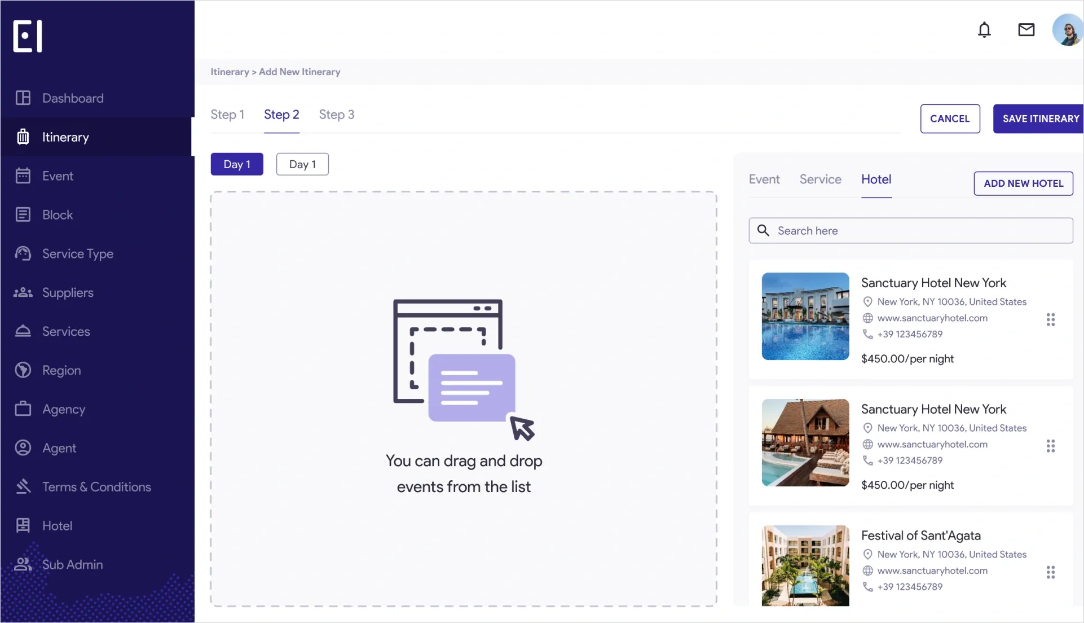Click the Add New Hotel button

1023,183
